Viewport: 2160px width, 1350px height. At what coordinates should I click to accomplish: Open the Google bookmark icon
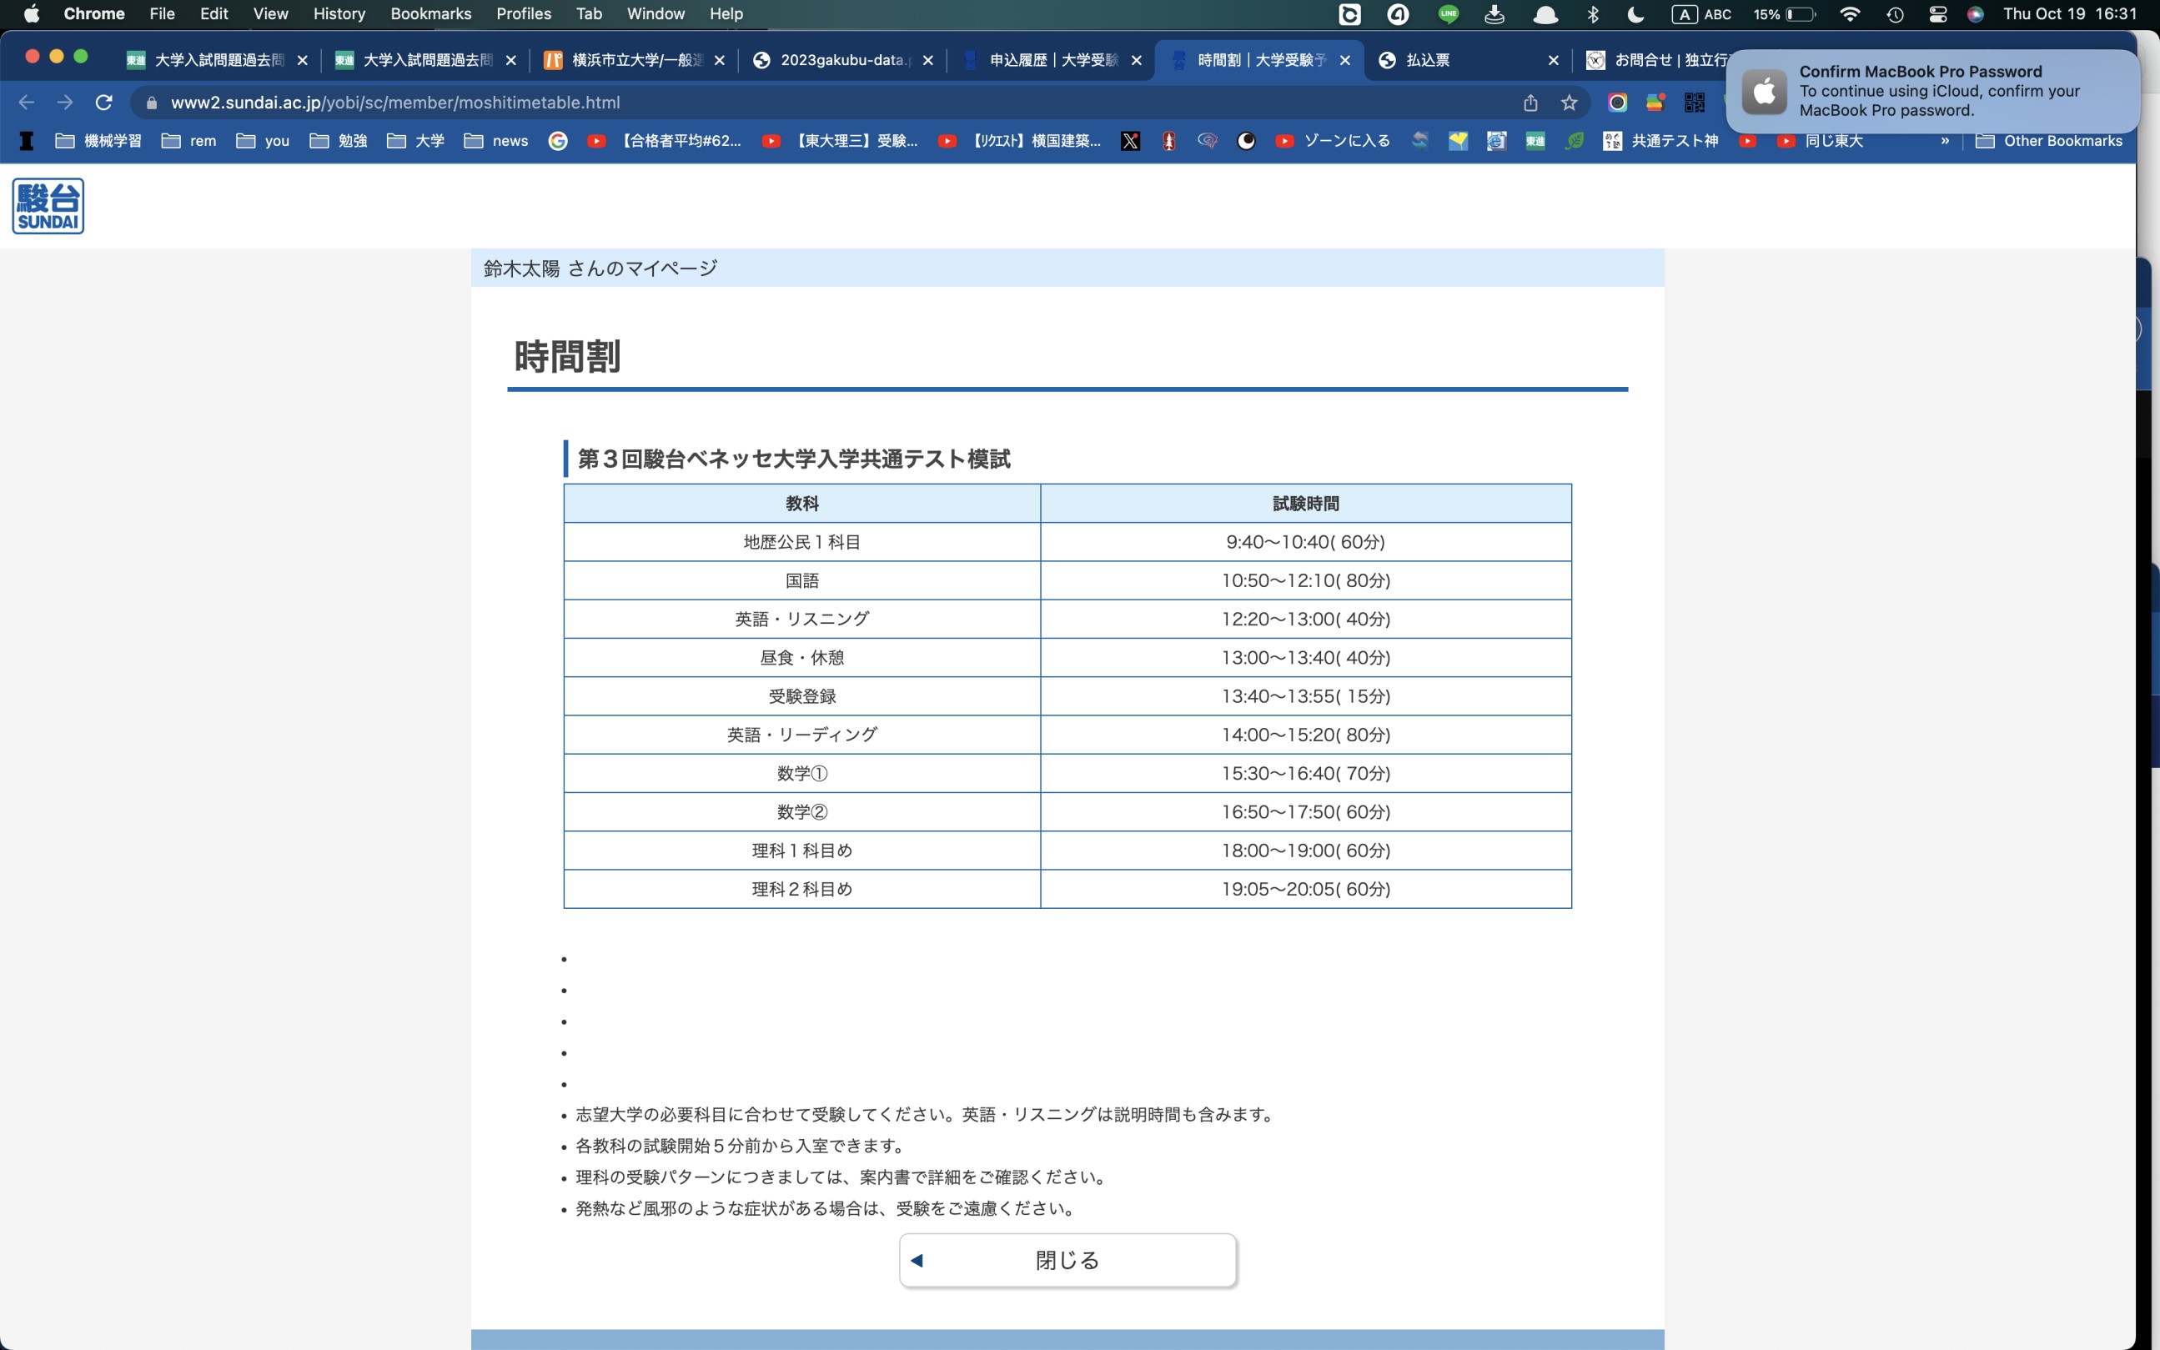pyautogui.click(x=558, y=141)
